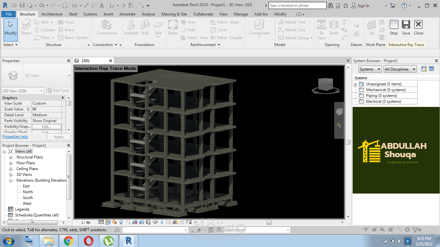Open the All Disciplines dropdown

coord(400,69)
